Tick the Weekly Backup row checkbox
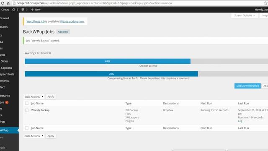Image resolution: width=268 pixels, height=151 pixels. pyautogui.click(x=27, y=110)
